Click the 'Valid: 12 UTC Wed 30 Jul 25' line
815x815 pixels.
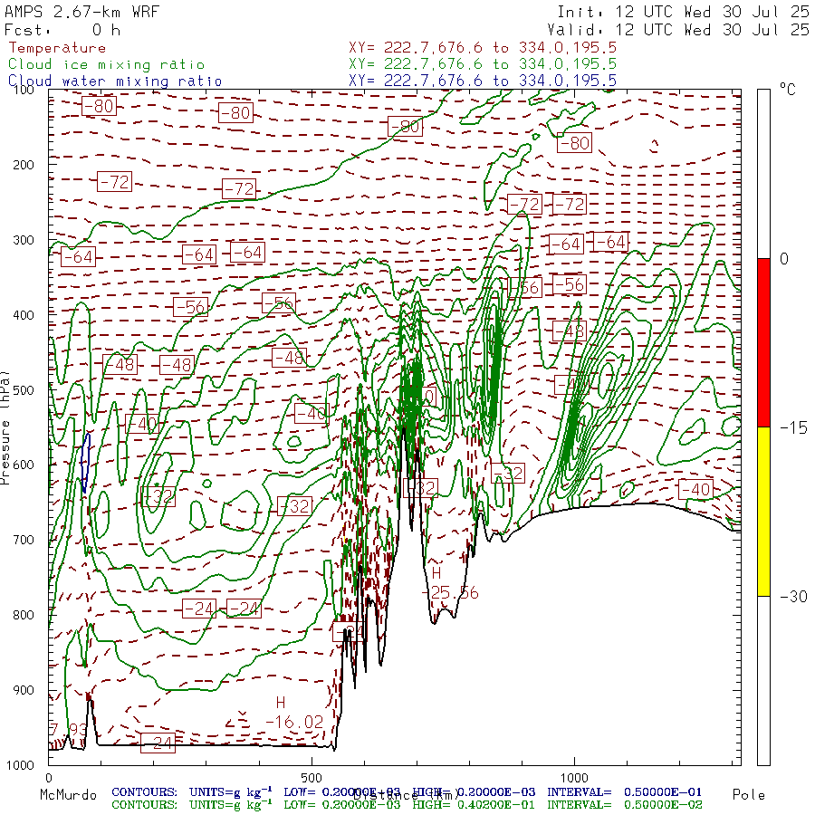678,30
